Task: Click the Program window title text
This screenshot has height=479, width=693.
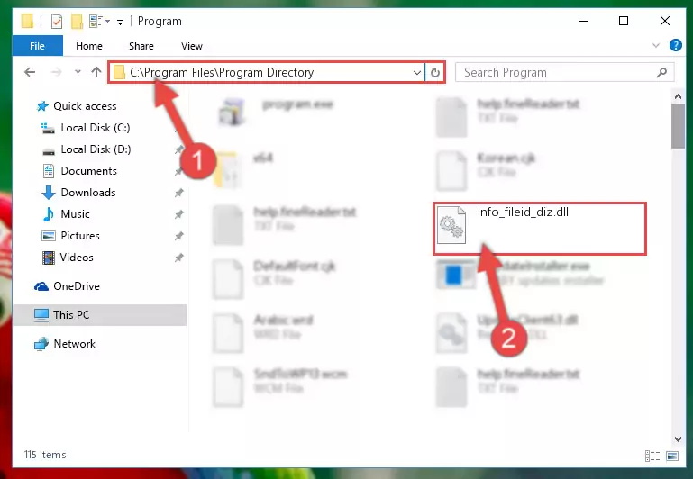Action: click(x=160, y=22)
